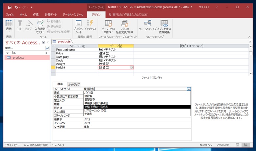Choose 単精度浮動小数点型 from the list

click(x=137, y=103)
